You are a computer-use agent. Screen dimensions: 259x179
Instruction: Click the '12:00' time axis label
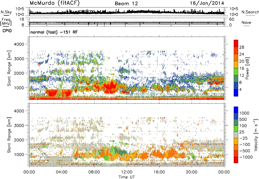point(127,172)
